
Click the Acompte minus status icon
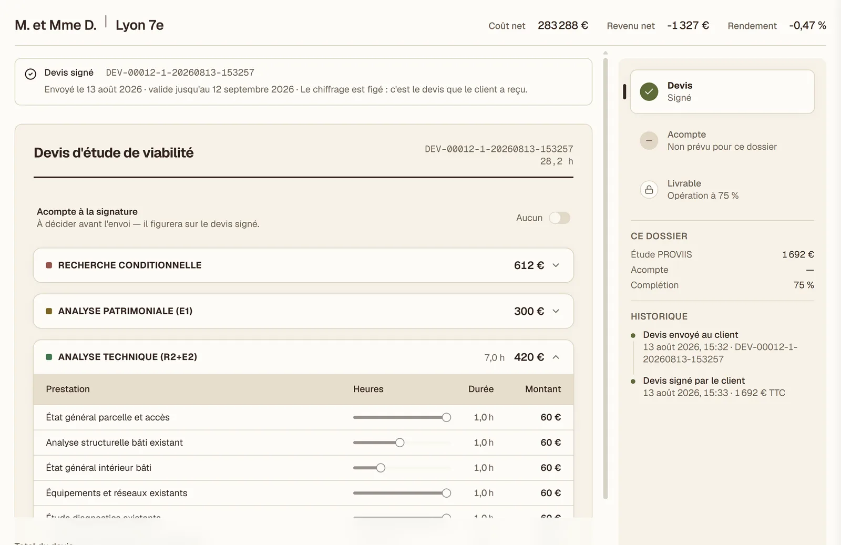(649, 140)
